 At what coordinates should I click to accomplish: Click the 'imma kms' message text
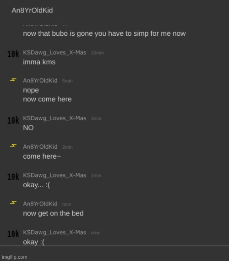click(39, 62)
